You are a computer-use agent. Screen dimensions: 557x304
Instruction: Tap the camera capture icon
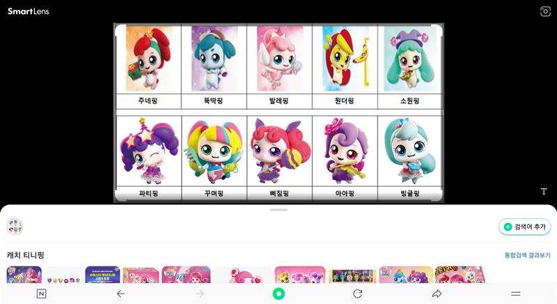(545, 11)
